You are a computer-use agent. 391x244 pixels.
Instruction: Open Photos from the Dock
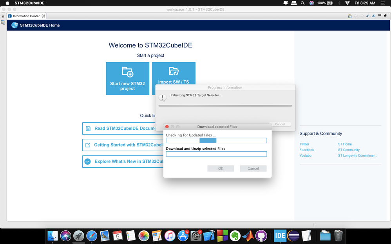pyautogui.click(x=144, y=236)
